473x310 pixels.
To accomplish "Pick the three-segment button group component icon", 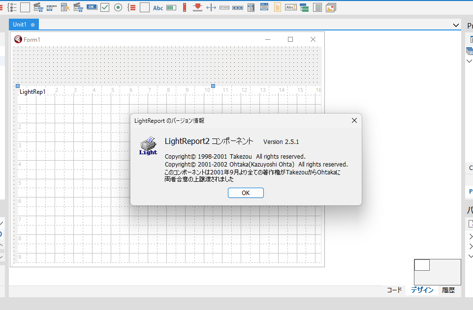I will (x=238, y=7).
